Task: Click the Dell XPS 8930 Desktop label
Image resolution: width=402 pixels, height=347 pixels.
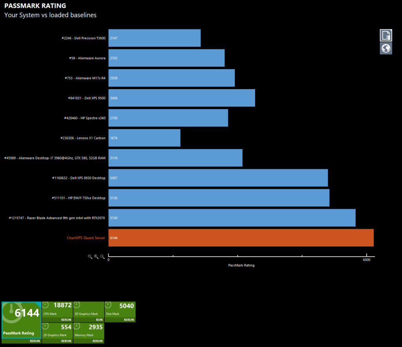Action: point(79,178)
